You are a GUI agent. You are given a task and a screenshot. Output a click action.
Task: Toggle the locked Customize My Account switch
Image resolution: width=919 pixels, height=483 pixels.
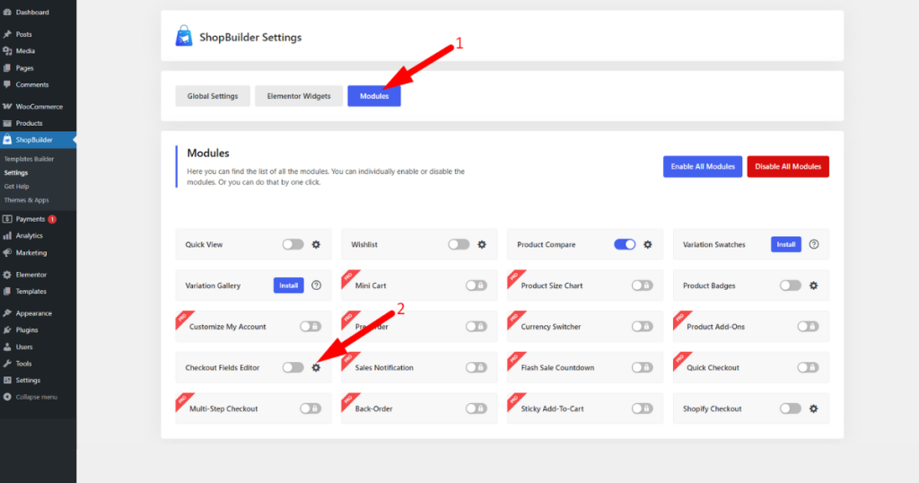pyautogui.click(x=311, y=327)
